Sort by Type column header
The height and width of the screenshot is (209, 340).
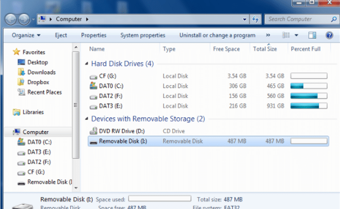coord(169,49)
